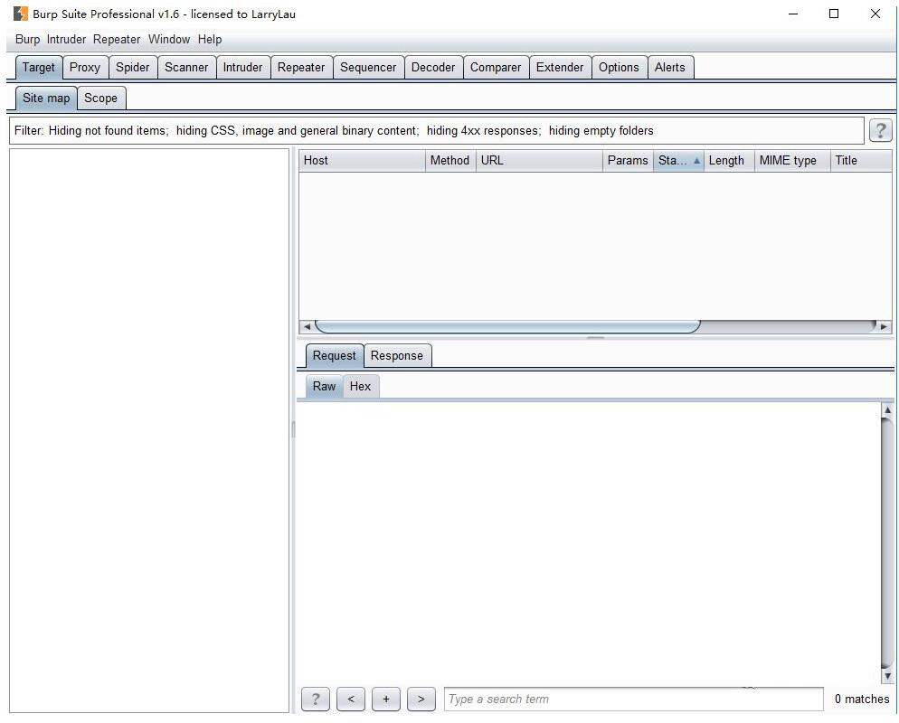
Task: Open the Burp menu
Action: [27, 40]
